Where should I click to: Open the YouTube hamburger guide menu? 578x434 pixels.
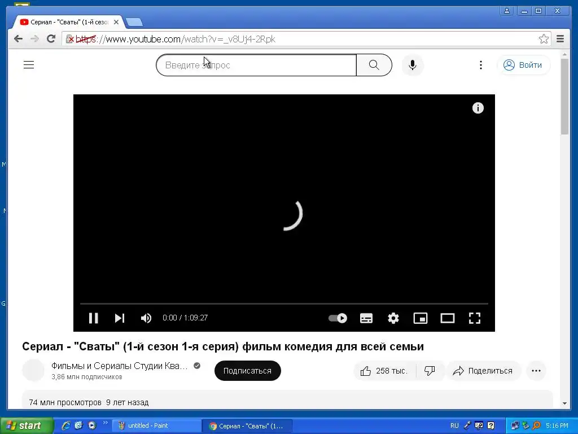[29, 65]
